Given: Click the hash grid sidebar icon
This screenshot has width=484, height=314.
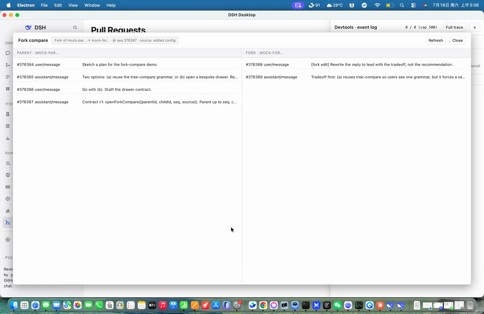Looking at the screenshot, I should [x=8, y=89].
